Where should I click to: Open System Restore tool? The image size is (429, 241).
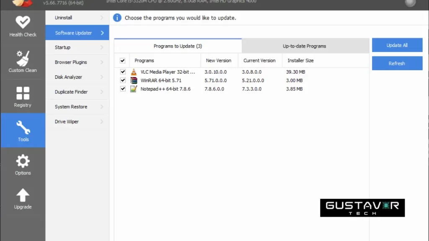(x=77, y=107)
